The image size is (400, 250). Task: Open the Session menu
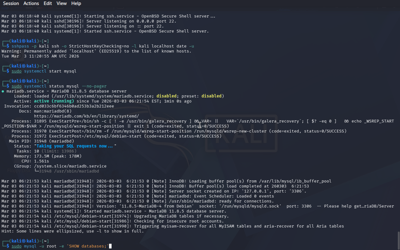(11, 3)
